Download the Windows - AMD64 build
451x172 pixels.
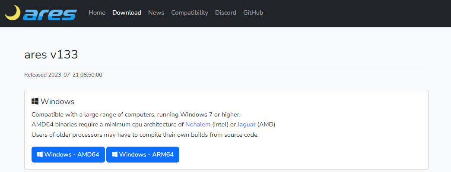pos(68,154)
